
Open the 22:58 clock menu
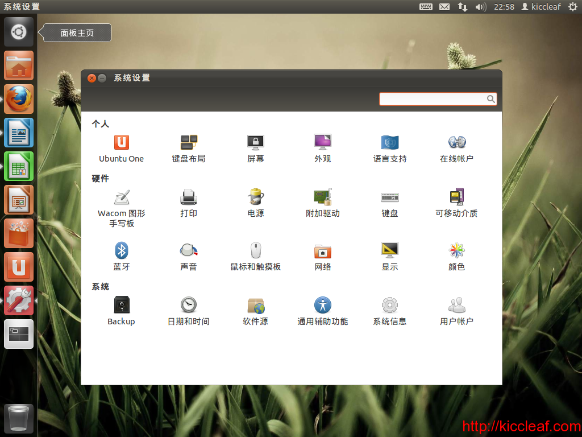(x=504, y=7)
